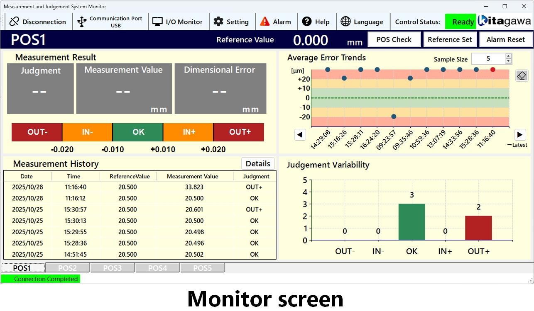Click the Reference Set button
The width and height of the screenshot is (534, 311).
(x=450, y=39)
